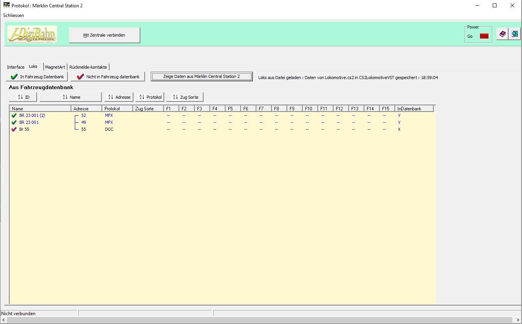This screenshot has height=324, width=522.
Task: Click the Adresse column header
Action: (x=87, y=109)
